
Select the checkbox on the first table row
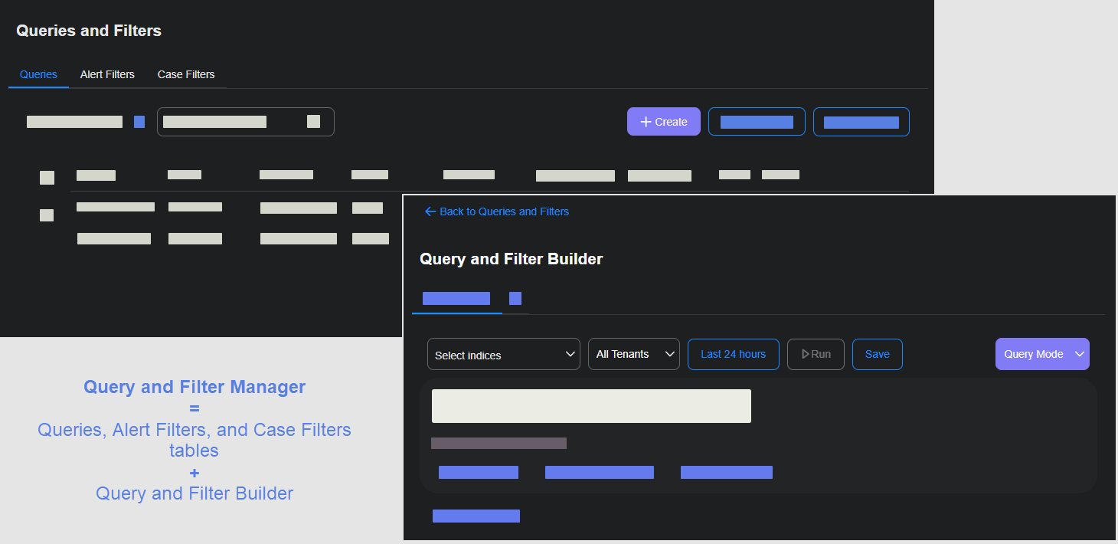coord(46,215)
